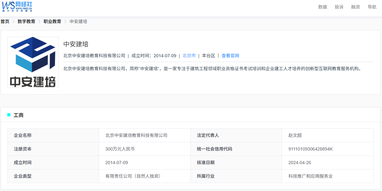The image size is (382, 191).
Task: Open 职业教育 breadcrumb link
Action: [x=52, y=22]
